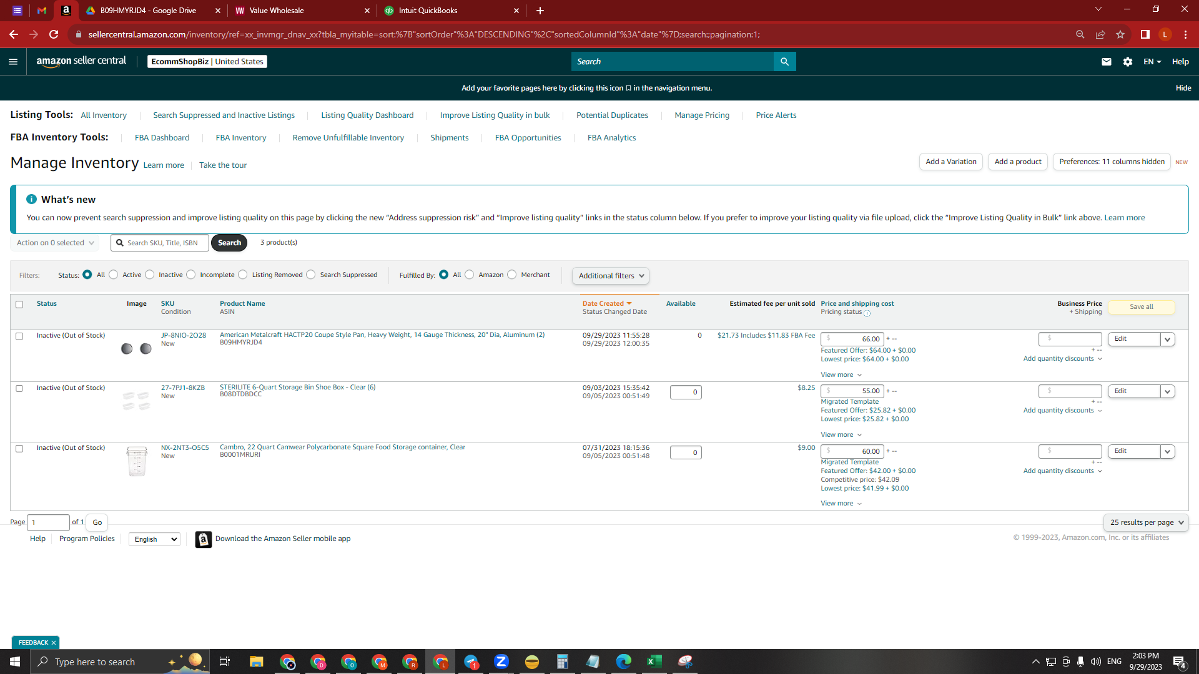This screenshot has height=674, width=1199.
Task: Bookmark this page with the star icon
Action: pyautogui.click(x=1120, y=34)
